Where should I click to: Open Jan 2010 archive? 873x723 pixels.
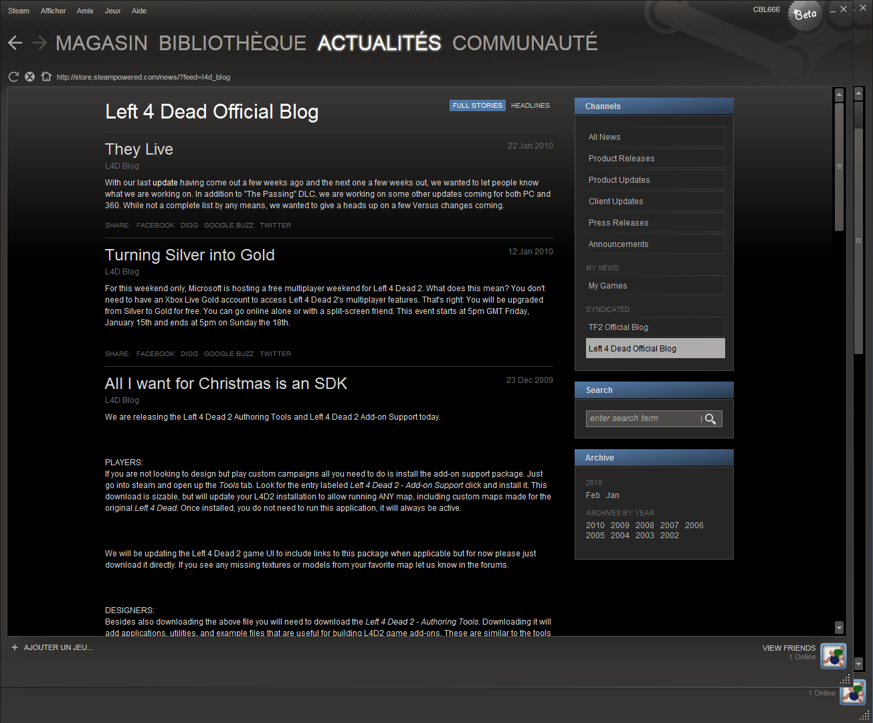tap(613, 495)
